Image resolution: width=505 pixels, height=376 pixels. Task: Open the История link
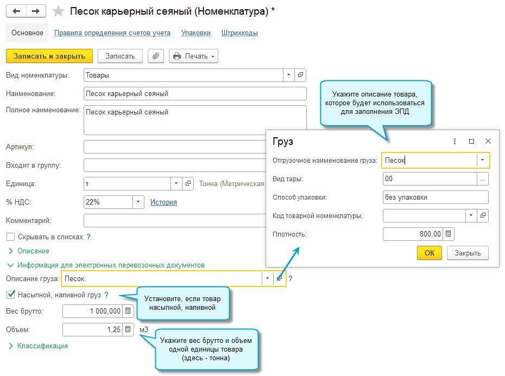pyautogui.click(x=163, y=202)
